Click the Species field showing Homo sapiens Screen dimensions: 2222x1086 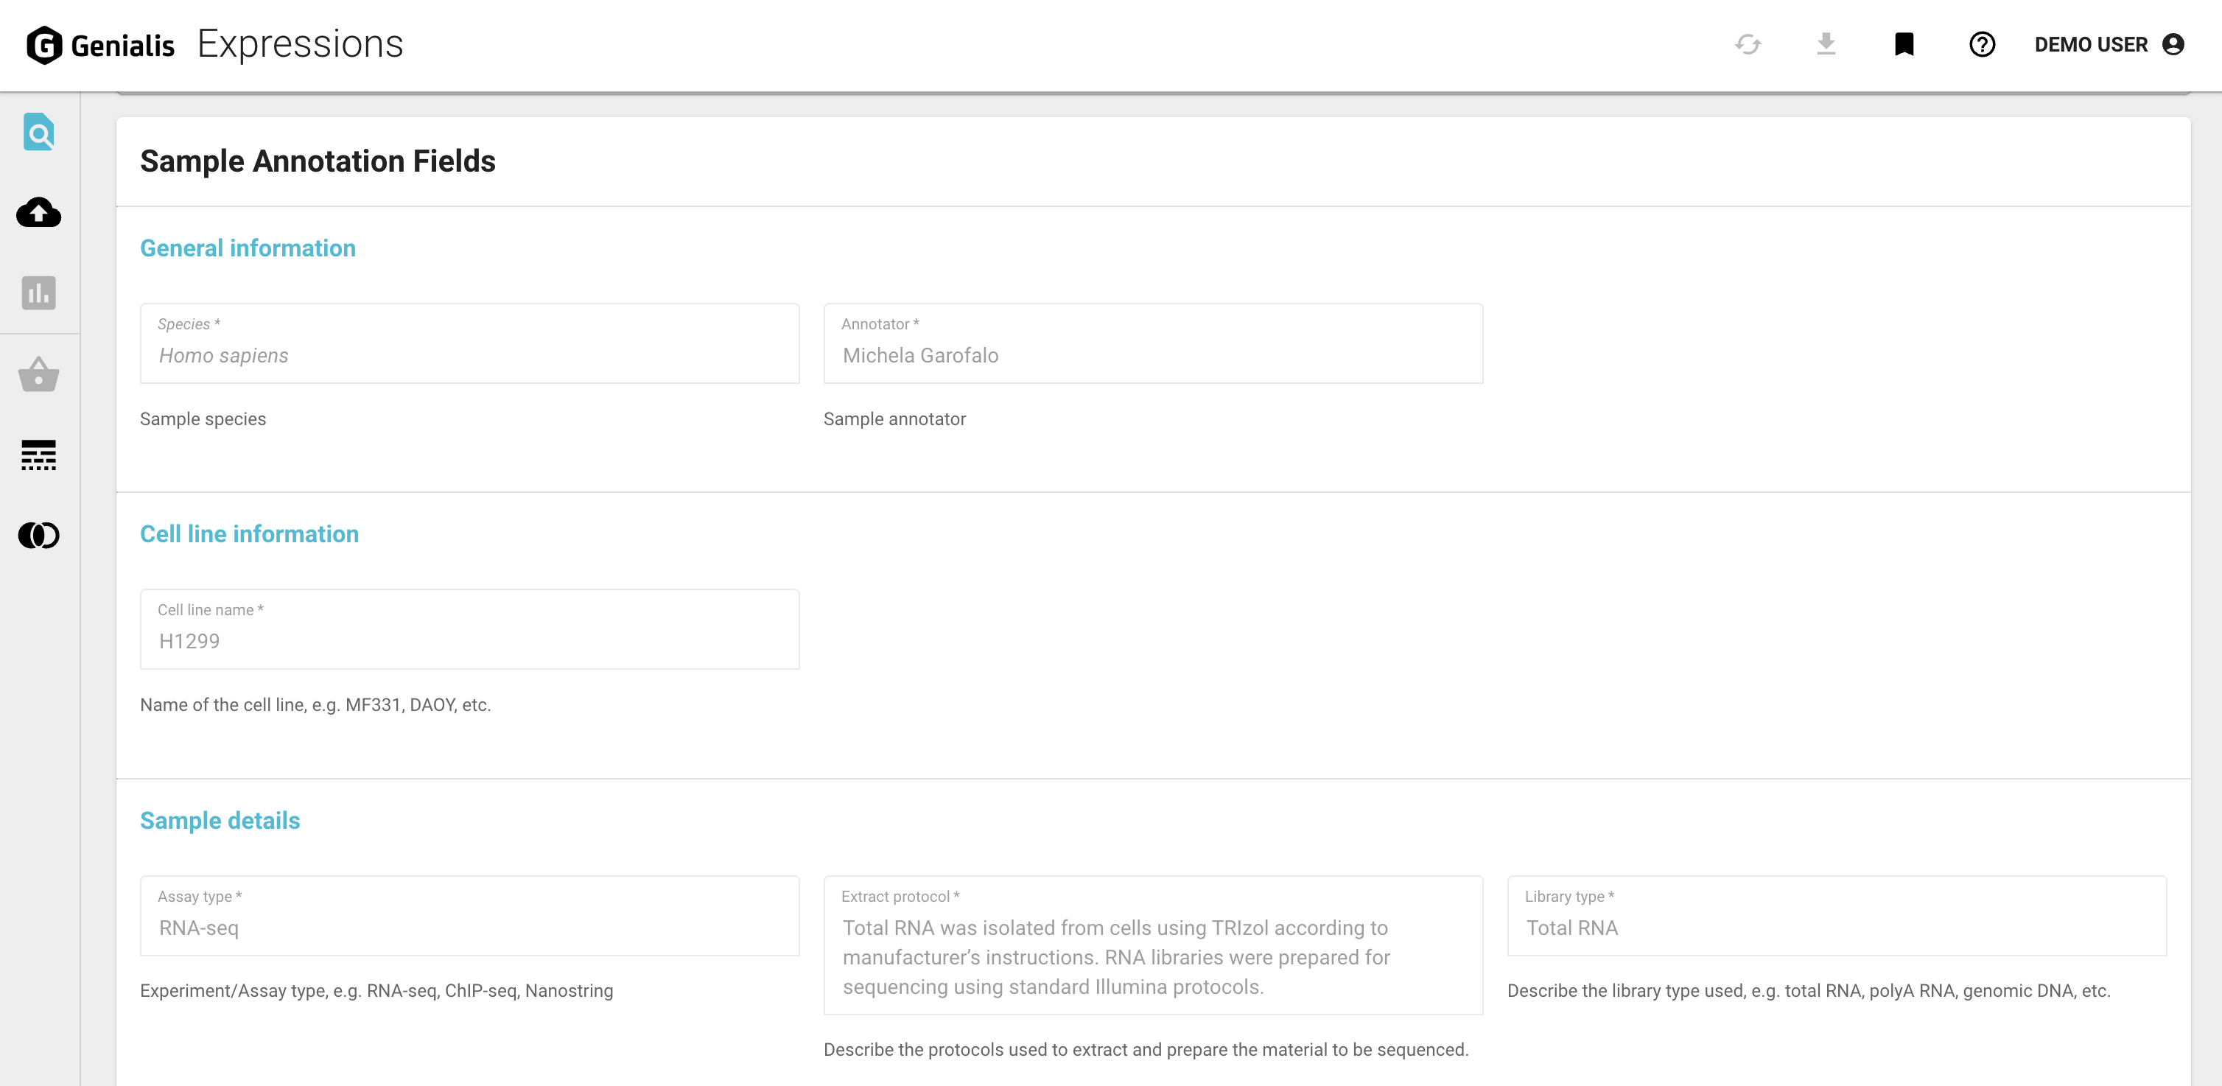470,354
